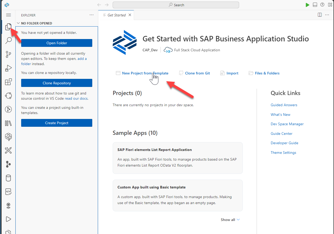Image resolution: width=334 pixels, height=234 pixels.
Task: Open the Explorer view in activity bar
Action: (x=8, y=27)
